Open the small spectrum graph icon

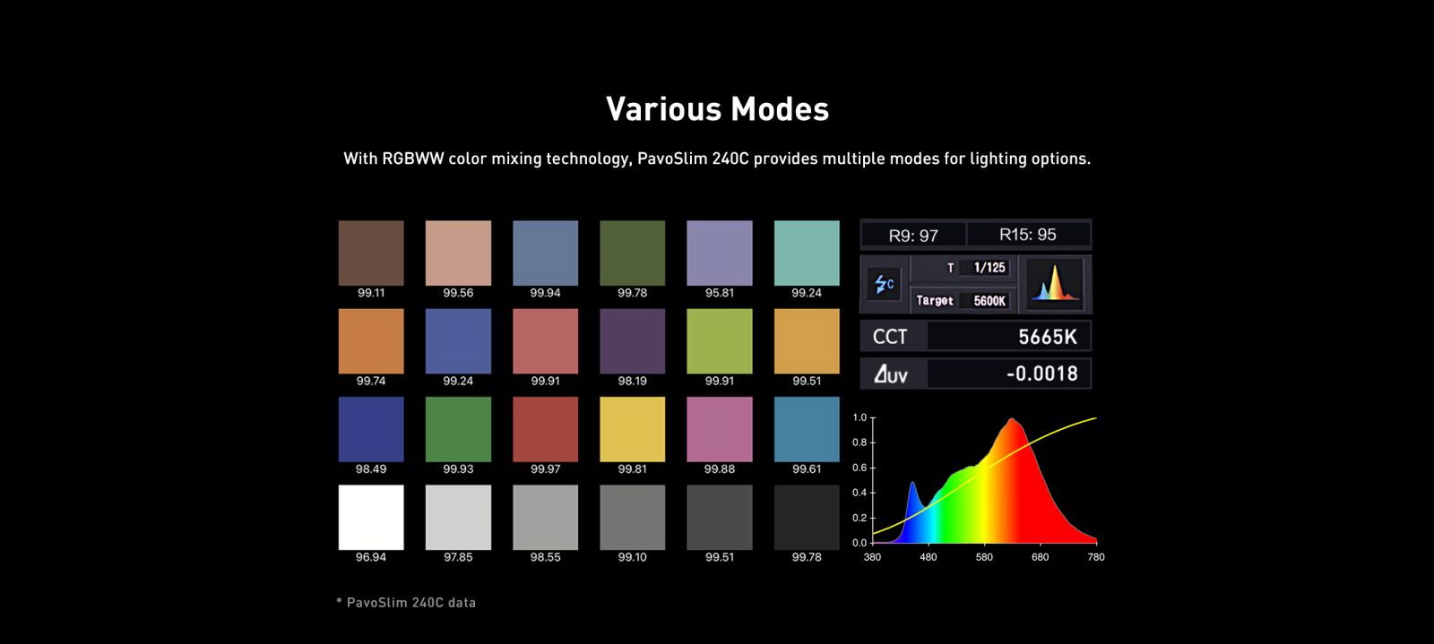coord(1055,284)
